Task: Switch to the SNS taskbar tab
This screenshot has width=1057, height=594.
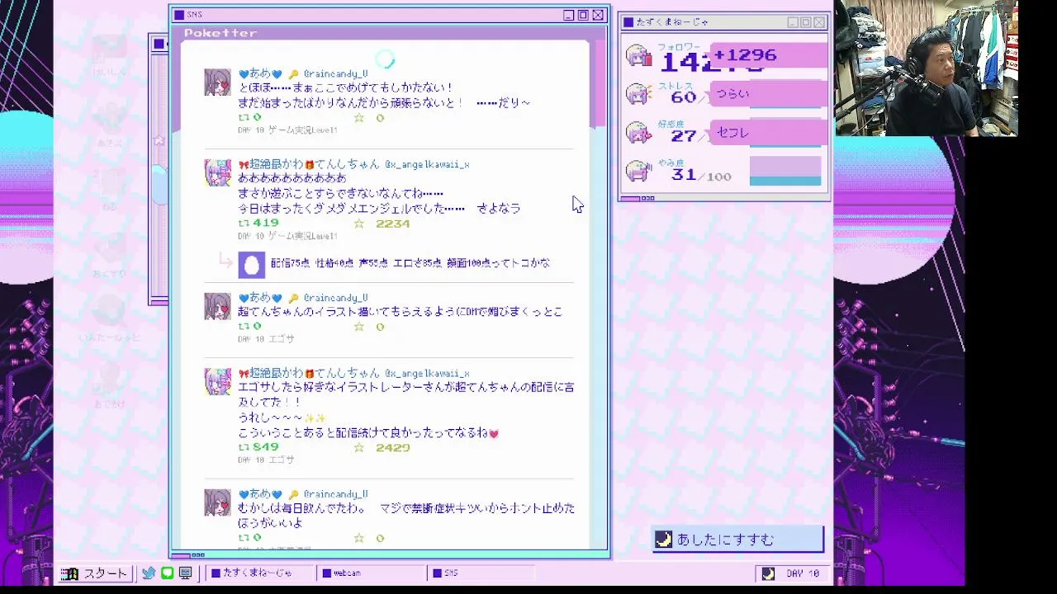Action: [x=482, y=573]
